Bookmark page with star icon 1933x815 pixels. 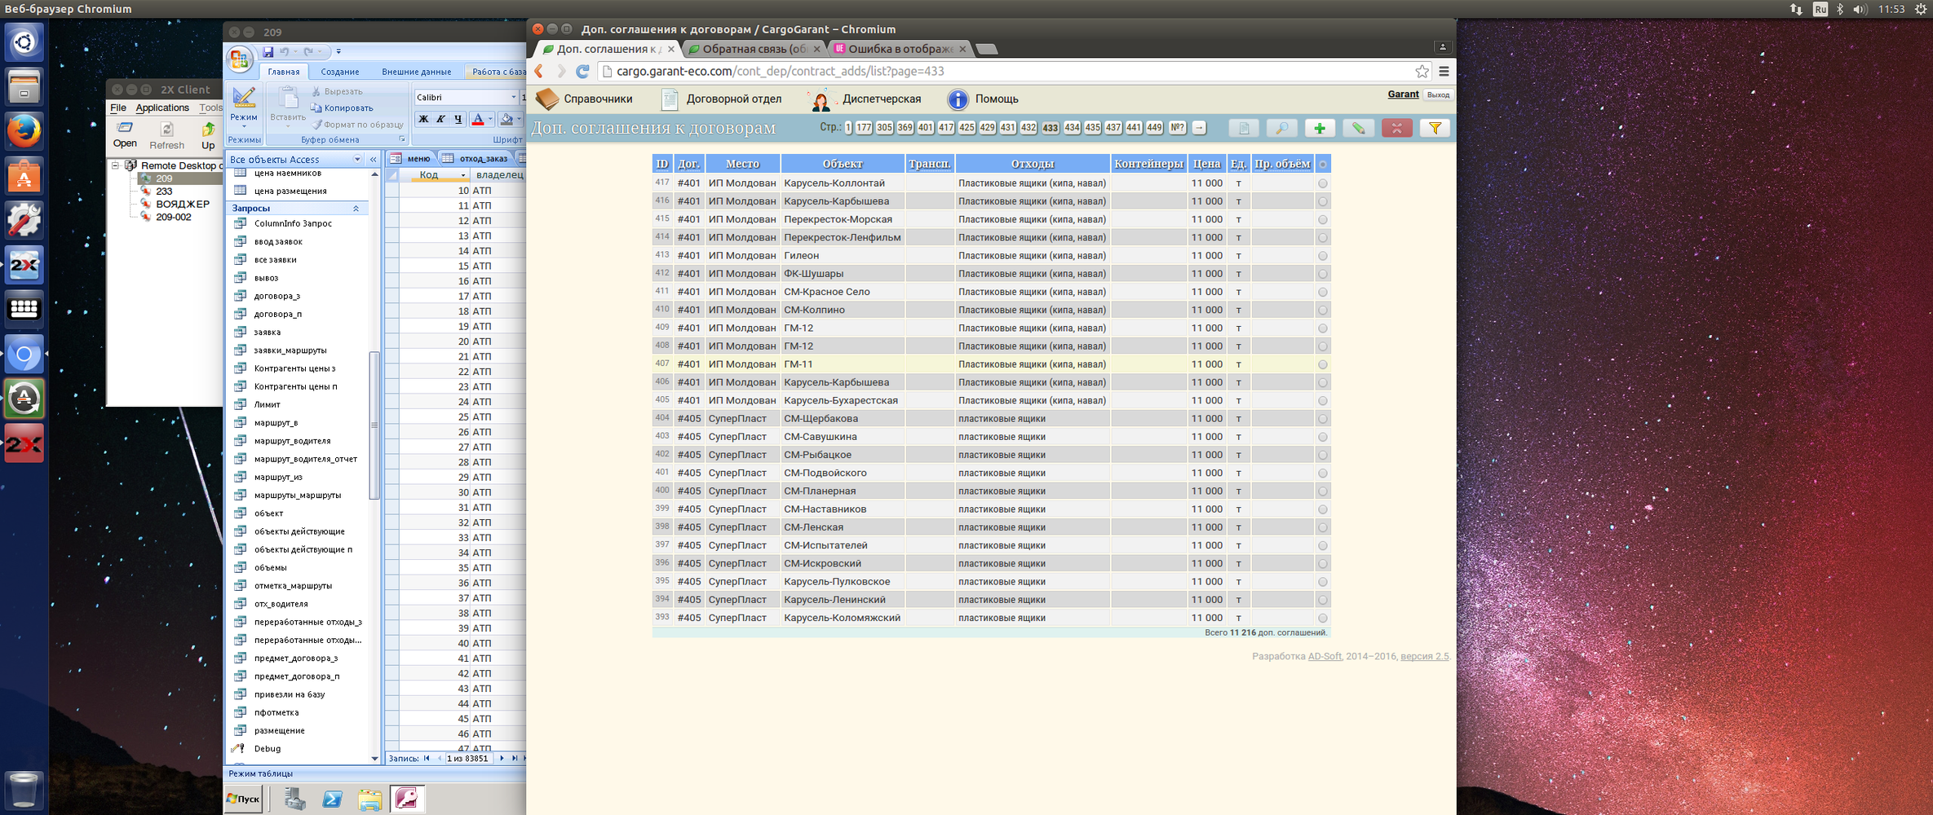click(1422, 72)
